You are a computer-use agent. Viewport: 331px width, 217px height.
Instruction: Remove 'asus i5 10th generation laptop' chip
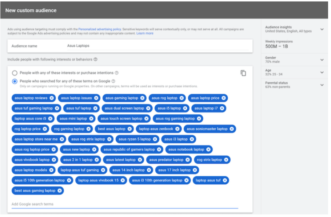69,181
